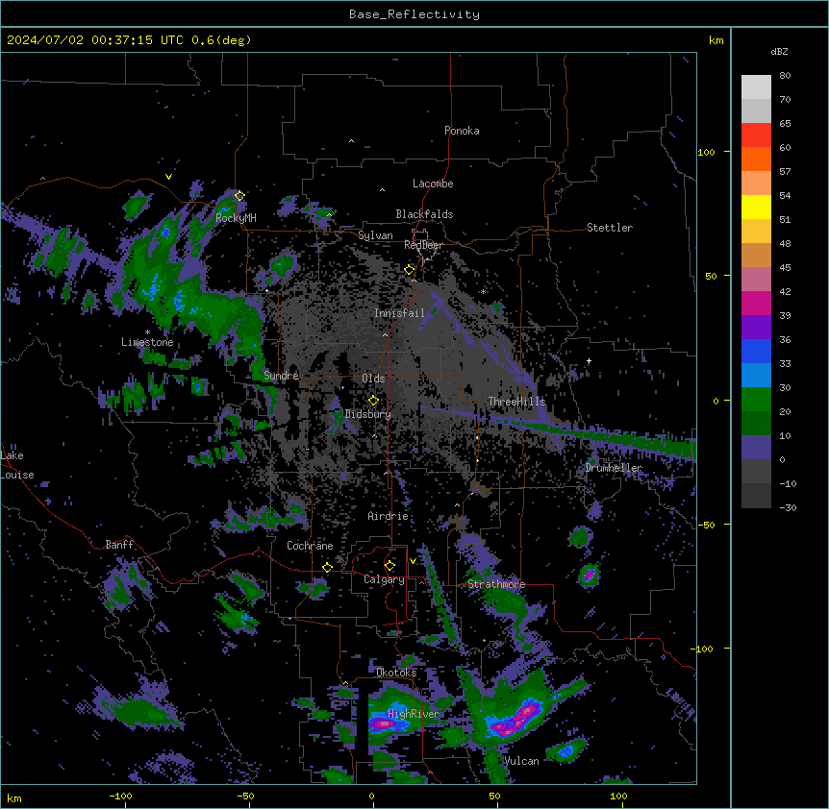Click the Base_Reflectivity title
Screen dimensions: 829x809
pyautogui.click(x=414, y=14)
